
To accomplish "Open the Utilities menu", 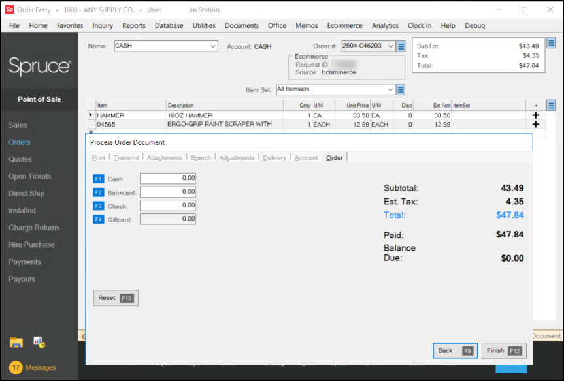I will (x=204, y=25).
